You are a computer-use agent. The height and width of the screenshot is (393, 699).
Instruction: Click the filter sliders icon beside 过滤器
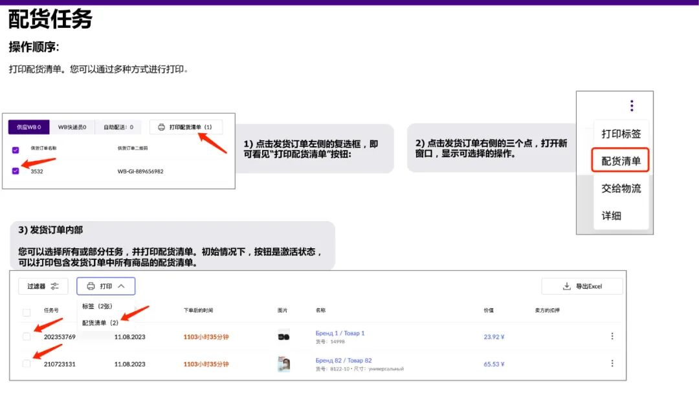[54, 286]
